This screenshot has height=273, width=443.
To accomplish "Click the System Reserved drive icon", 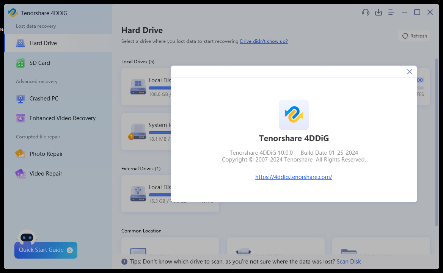I will tap(137, 132).
